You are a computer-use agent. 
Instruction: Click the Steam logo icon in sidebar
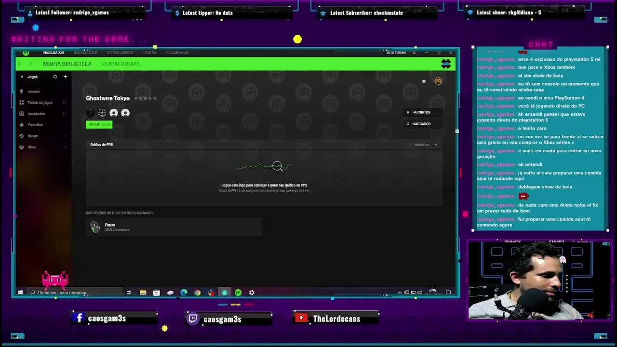21,136
